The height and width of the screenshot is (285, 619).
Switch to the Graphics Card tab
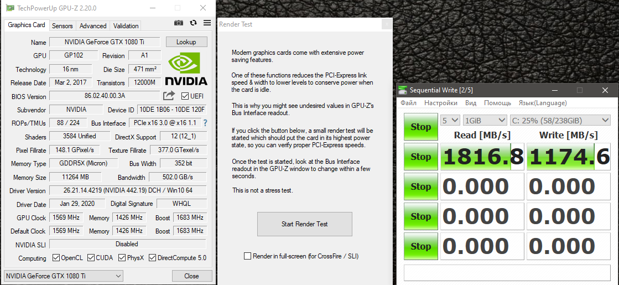tap(27, 25)
